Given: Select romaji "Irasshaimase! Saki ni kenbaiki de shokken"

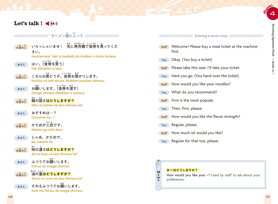Looking at the screenshot, I should (x=74, y=56).
